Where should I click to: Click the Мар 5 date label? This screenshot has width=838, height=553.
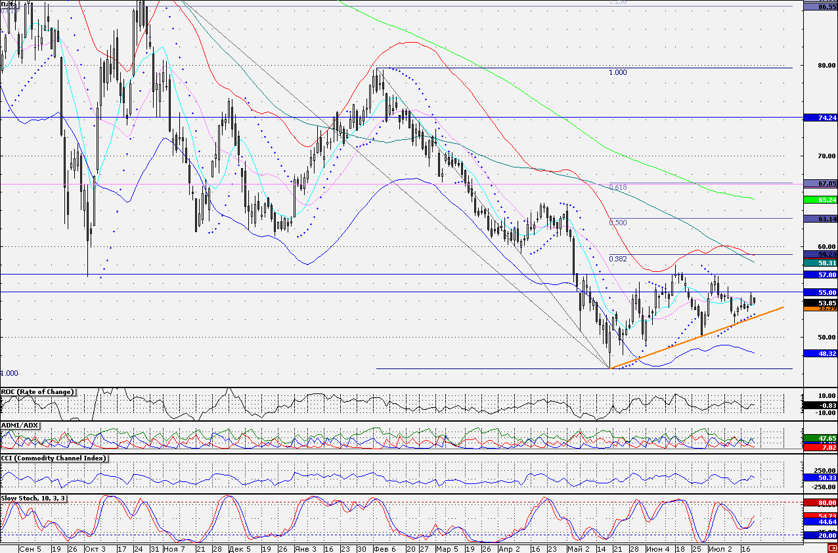pos(447,548)
